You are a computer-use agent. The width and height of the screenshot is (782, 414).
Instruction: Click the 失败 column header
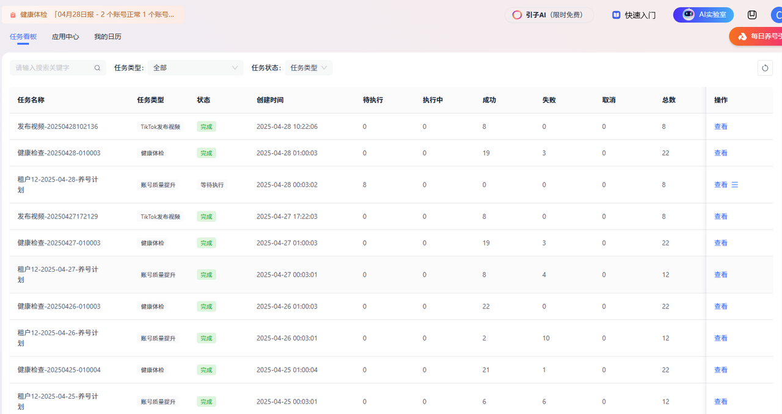click(549, 100)
